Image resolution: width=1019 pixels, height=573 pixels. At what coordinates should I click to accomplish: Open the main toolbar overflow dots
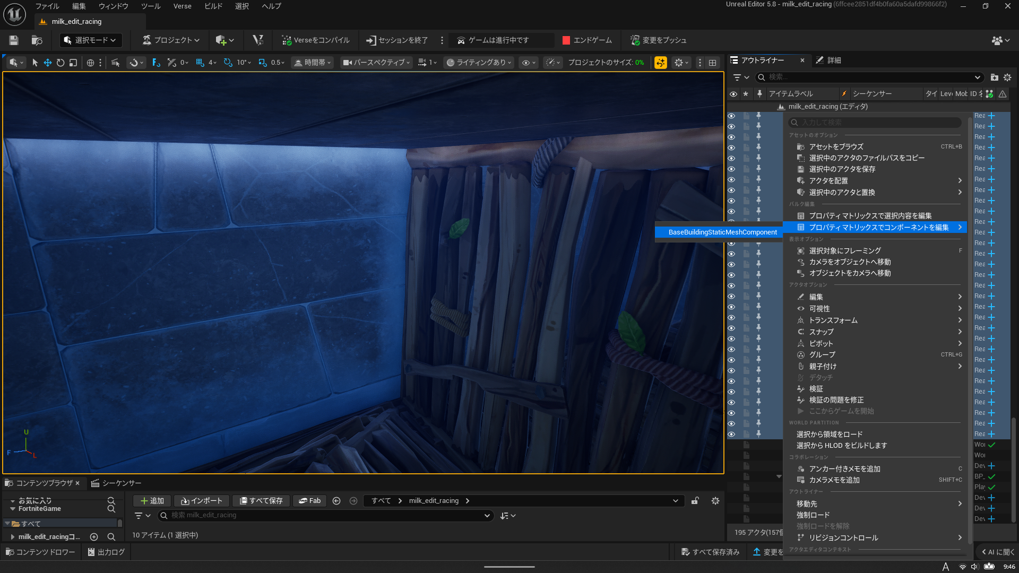(442, 40)
